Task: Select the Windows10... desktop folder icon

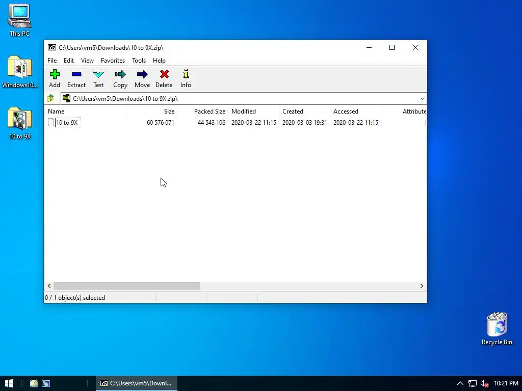Action: [x=20, y=72]
